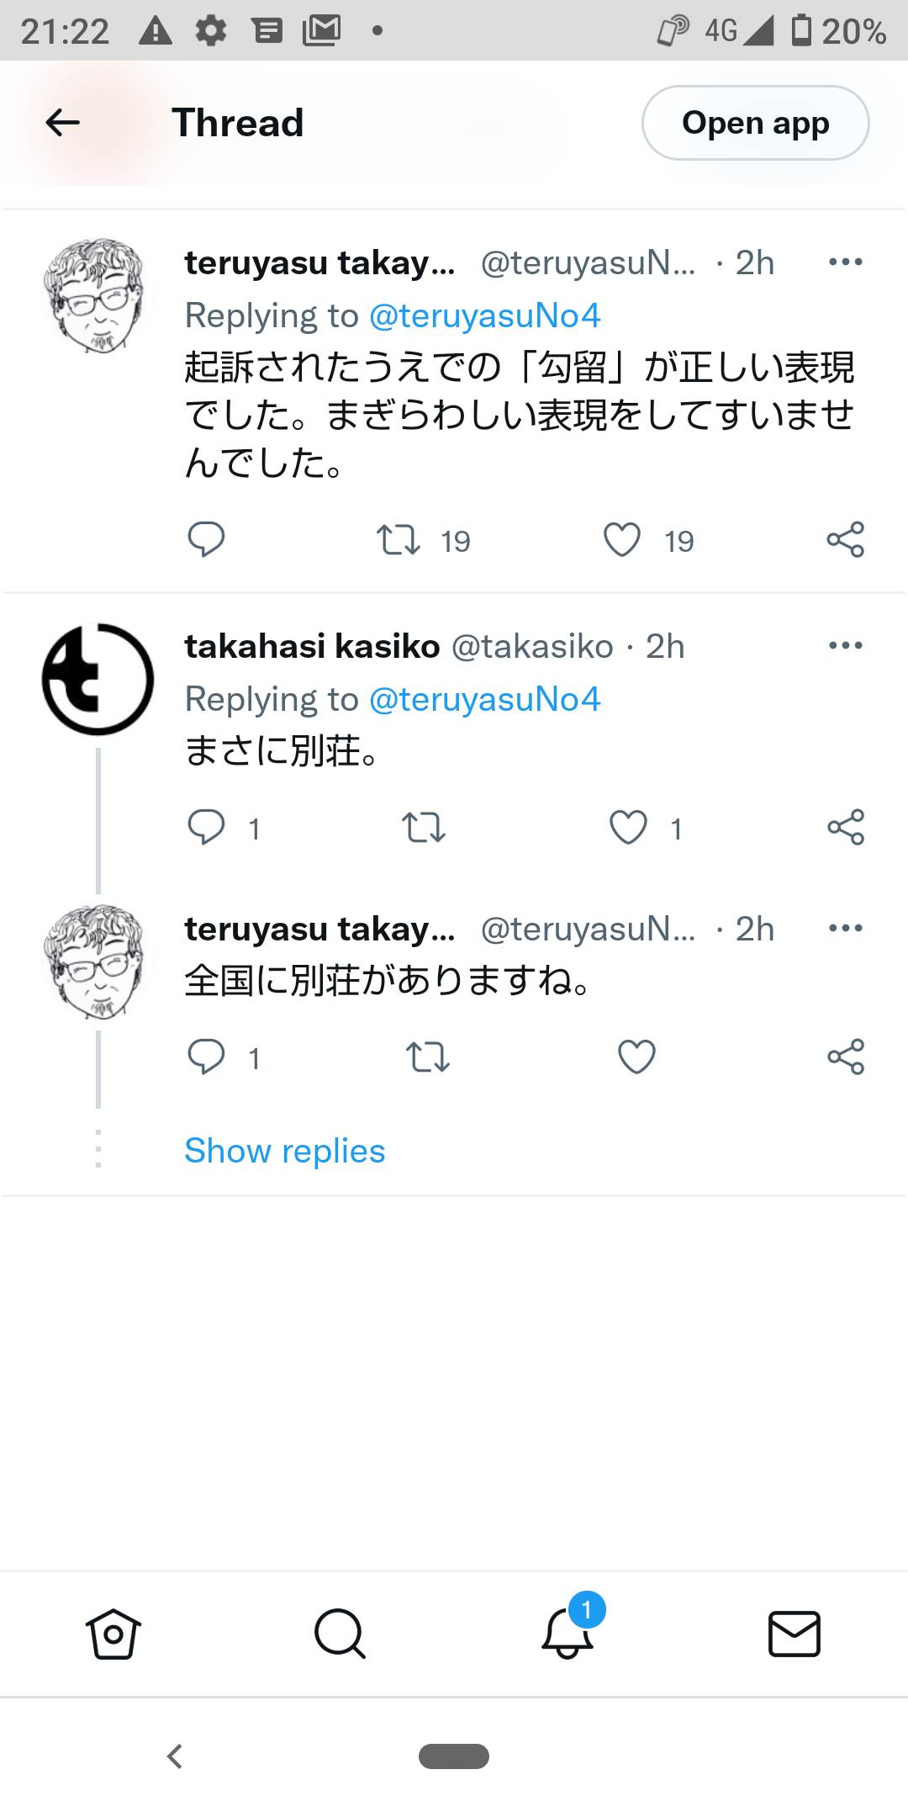Open more options on first teruyasu tweet
Viewport: 908px width, 1817px height.
click(x=845, y=262)
